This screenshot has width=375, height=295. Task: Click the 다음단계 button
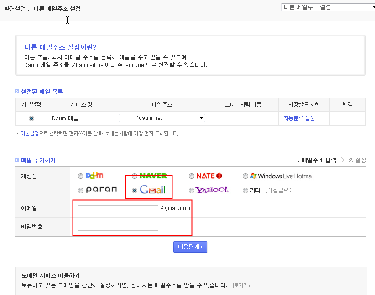[x=190, y=247]
